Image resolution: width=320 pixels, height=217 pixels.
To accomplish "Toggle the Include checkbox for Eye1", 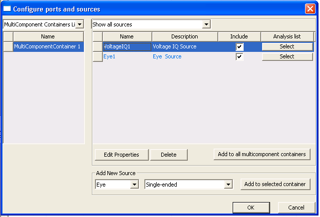I will click(240, 56).
